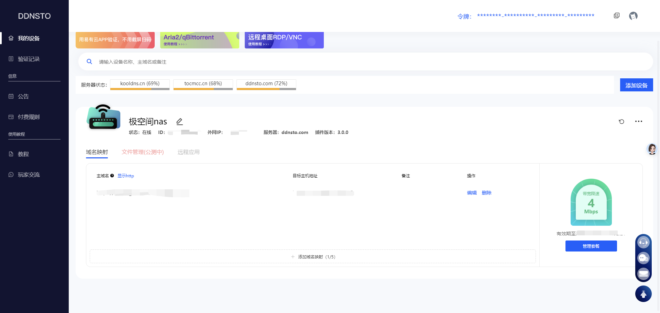Click the help icon beside 主域名
660x313 pixels.
coord(112,176)
